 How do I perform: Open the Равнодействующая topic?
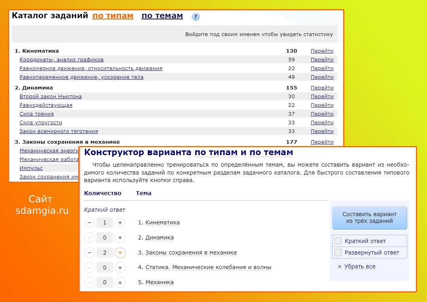tap(46, 105)
